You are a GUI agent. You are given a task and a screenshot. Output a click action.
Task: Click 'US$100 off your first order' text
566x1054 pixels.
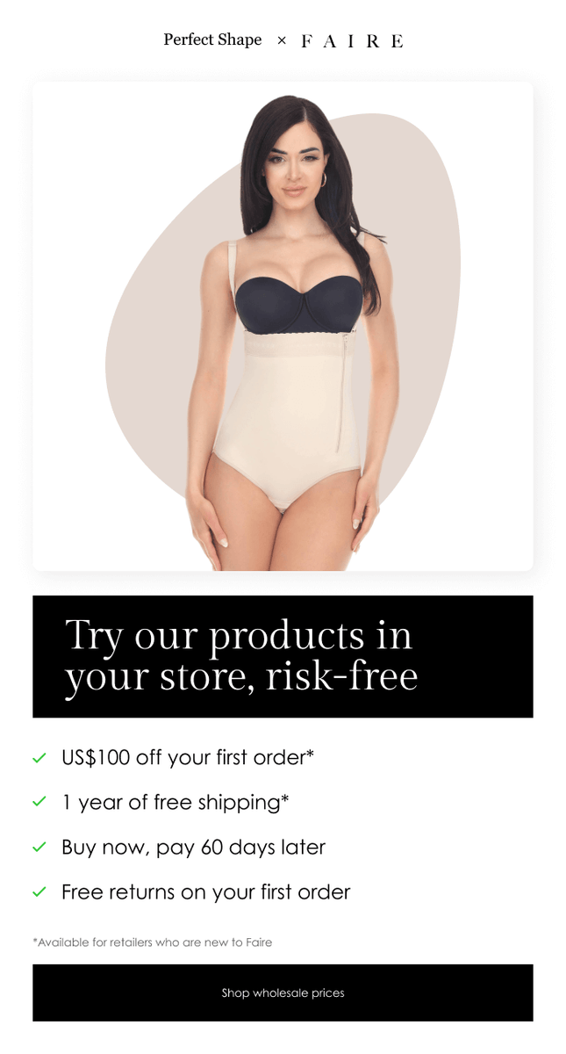(188, 757)
